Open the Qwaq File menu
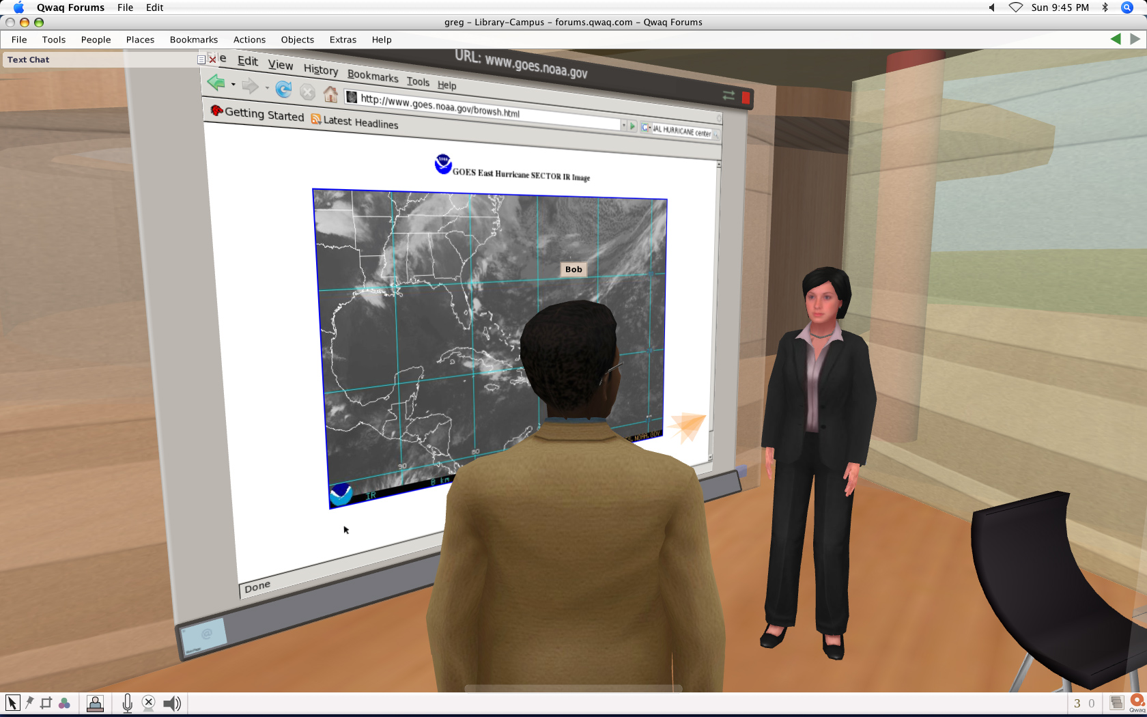Viewport: 1147px width, 717px height. click(19, 40)
